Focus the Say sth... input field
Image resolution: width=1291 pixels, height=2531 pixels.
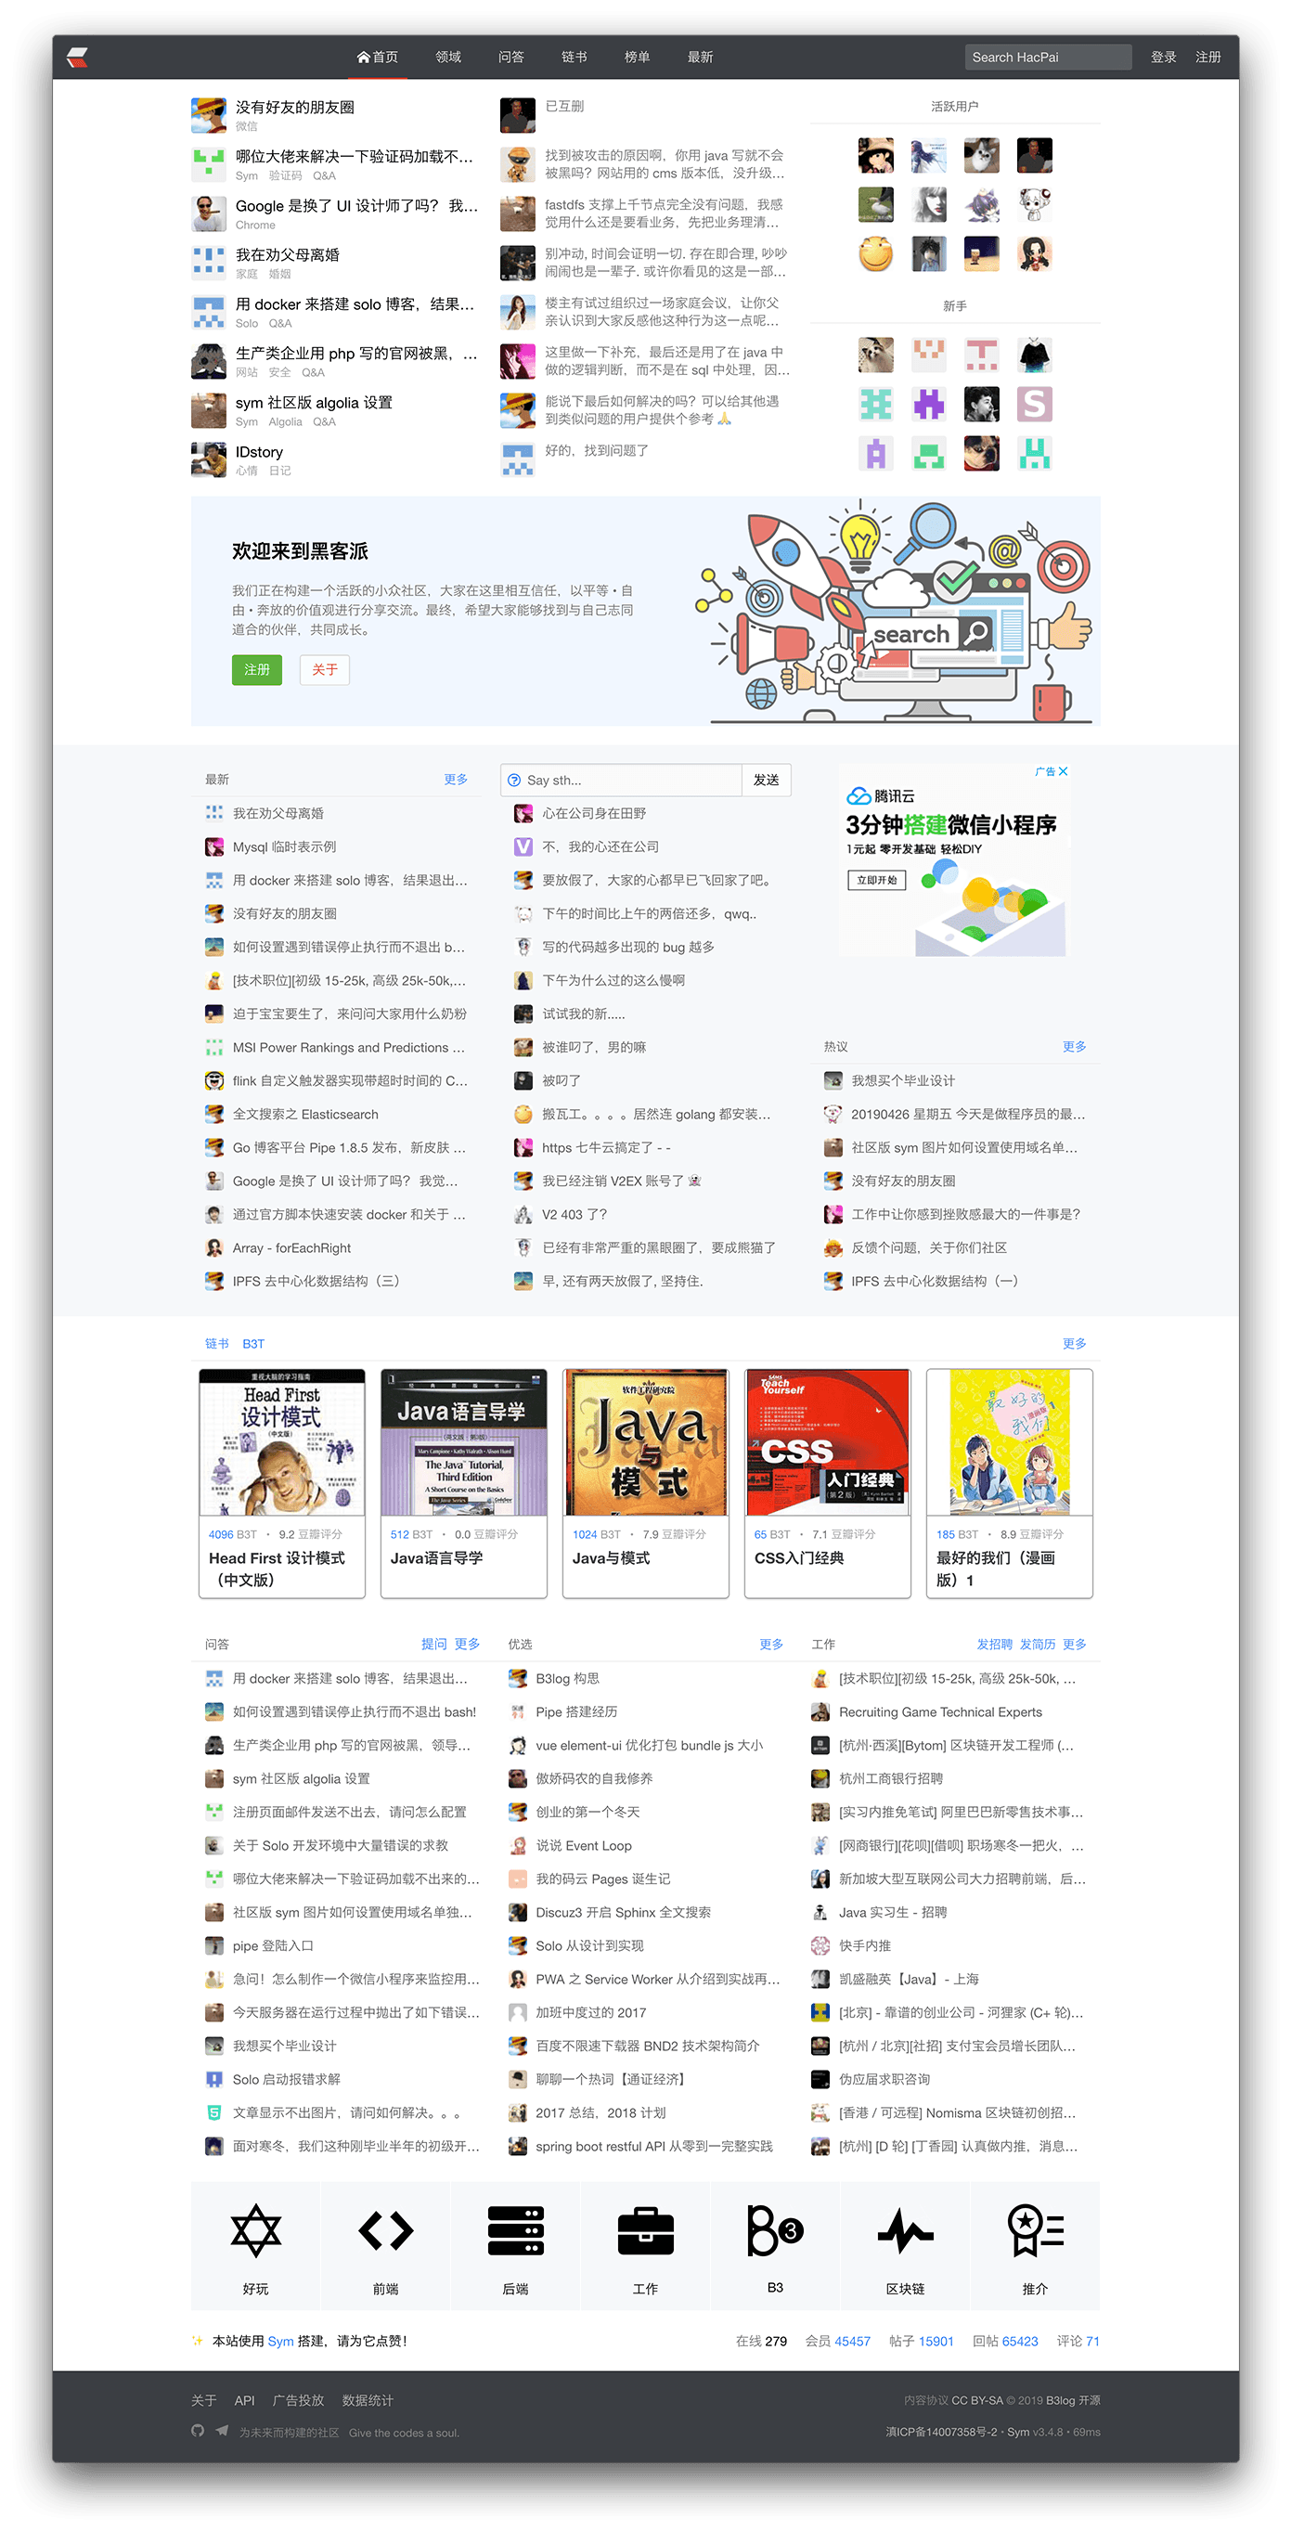[621, 781]
